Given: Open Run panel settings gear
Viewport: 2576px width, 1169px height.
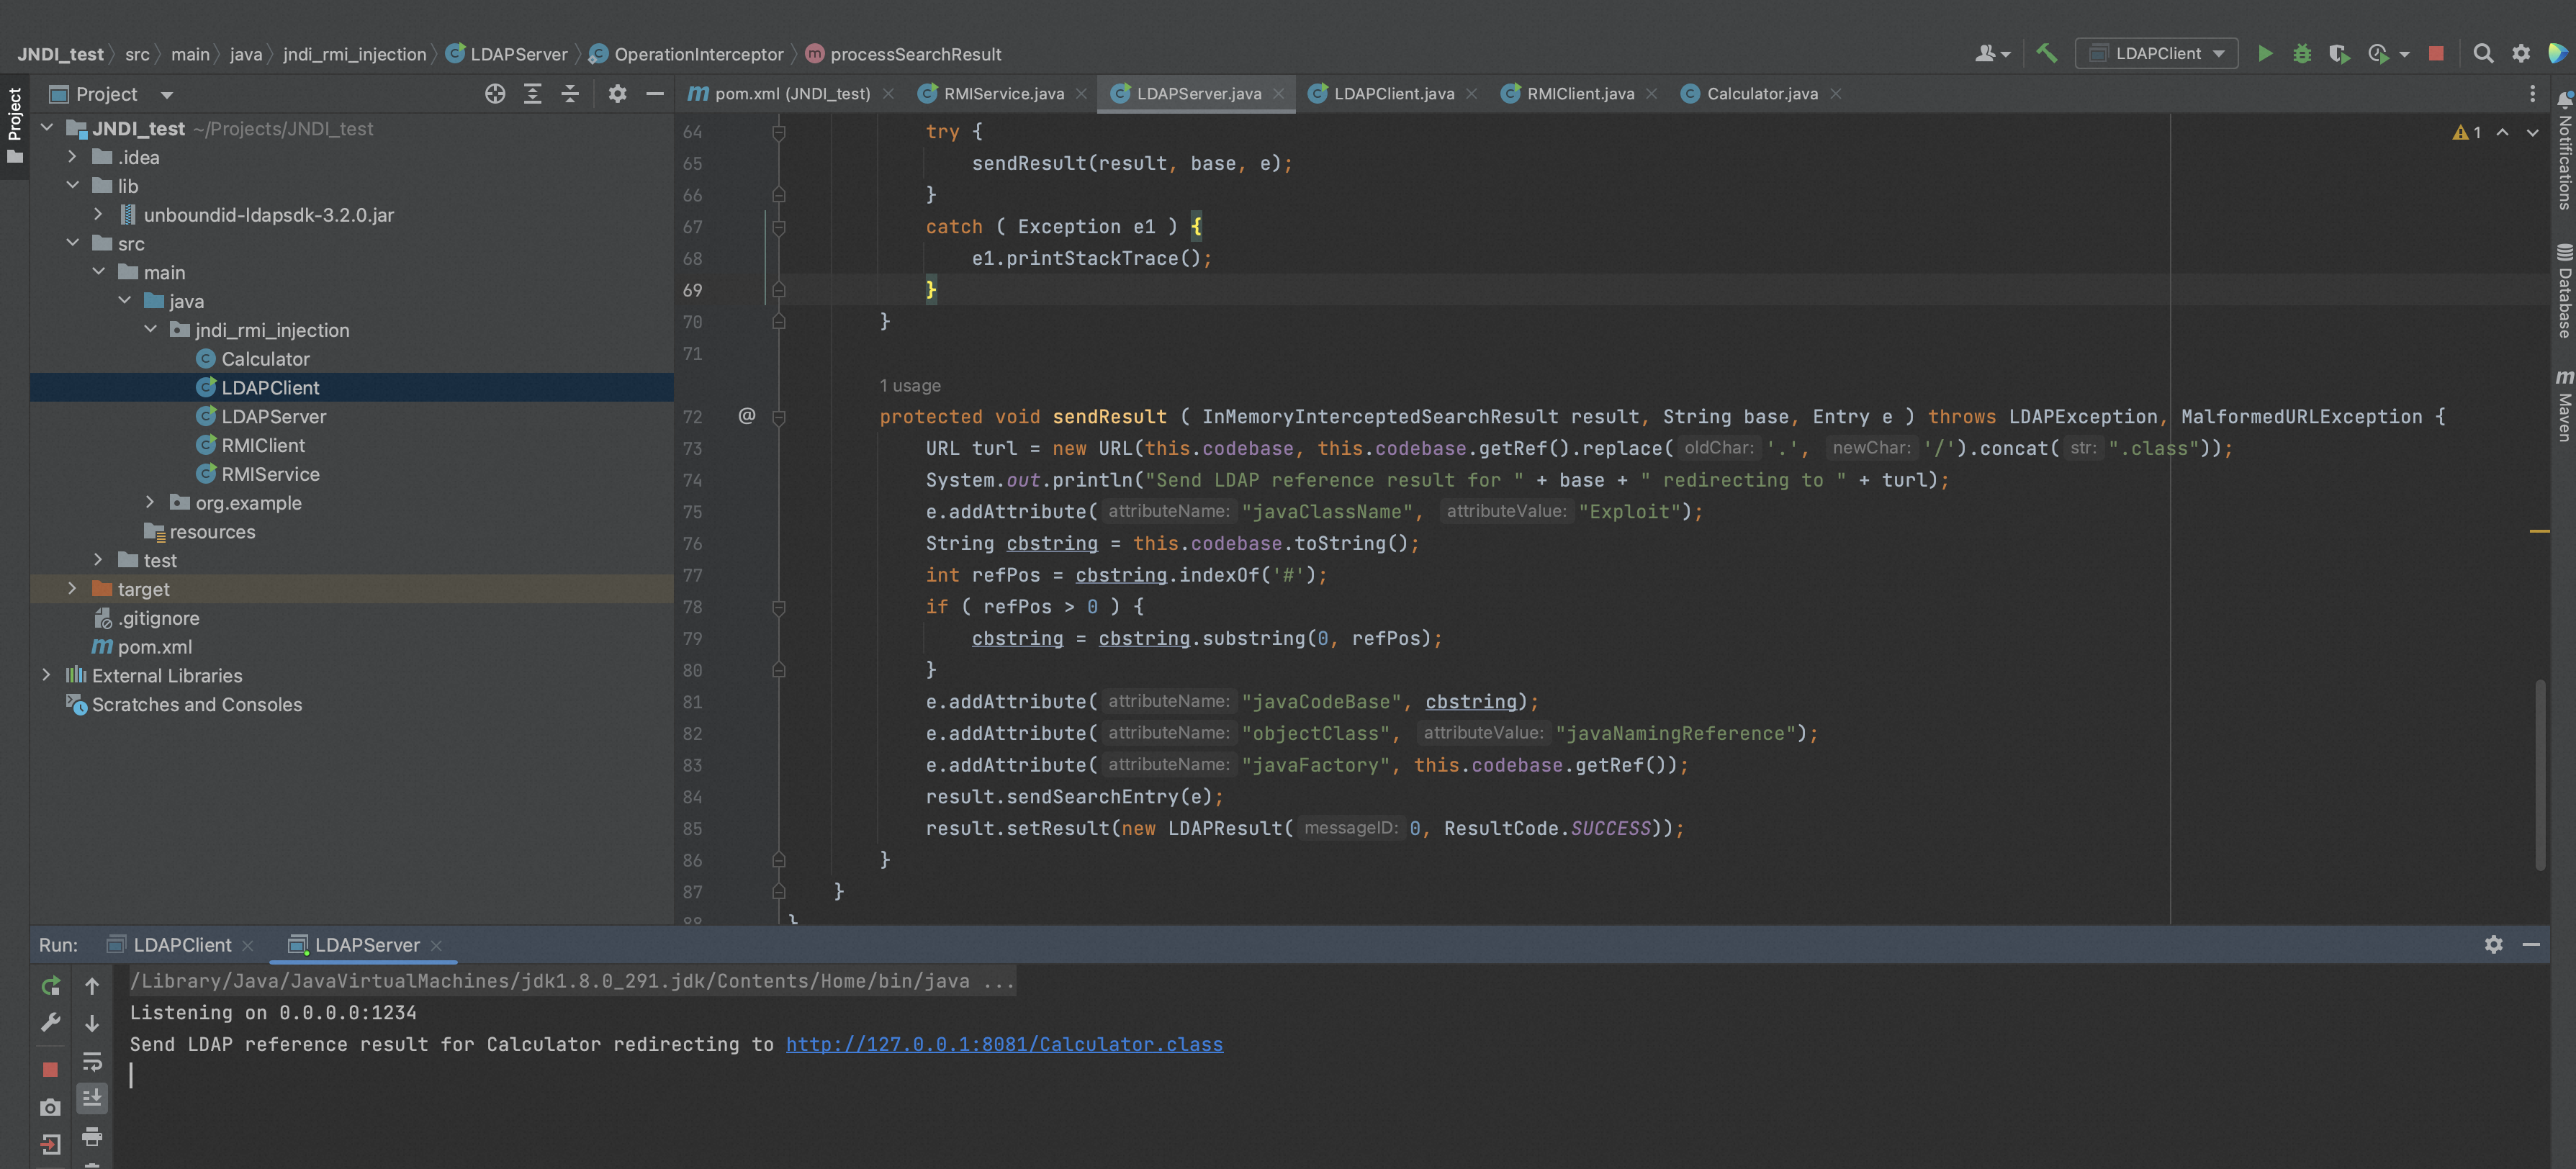Looking at the screenshot, I should [2494, 944].
